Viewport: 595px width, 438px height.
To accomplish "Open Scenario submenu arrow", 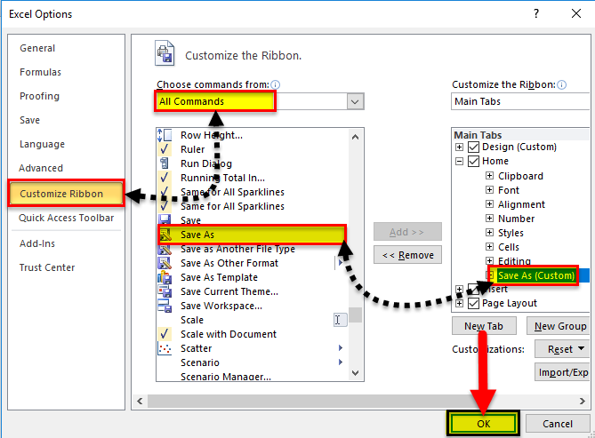I will (x=341, y=362).
